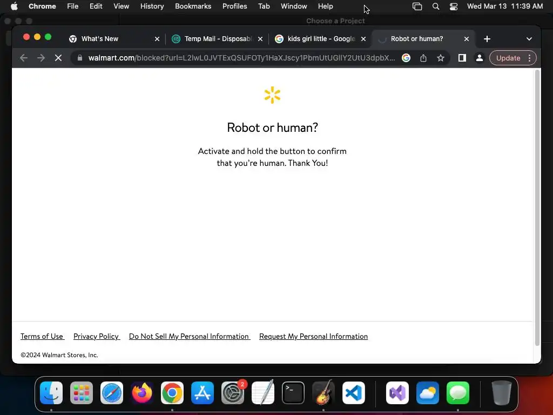Open Control Center in menu bar
The width and height of the screenshot is (553, 415).
pyautogui.click(x=454, y=6)
